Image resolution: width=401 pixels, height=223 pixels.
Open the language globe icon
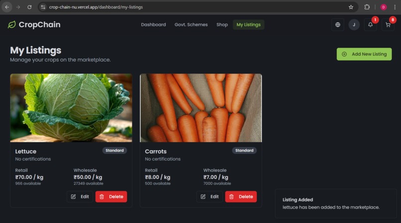(x=338, y=25)
